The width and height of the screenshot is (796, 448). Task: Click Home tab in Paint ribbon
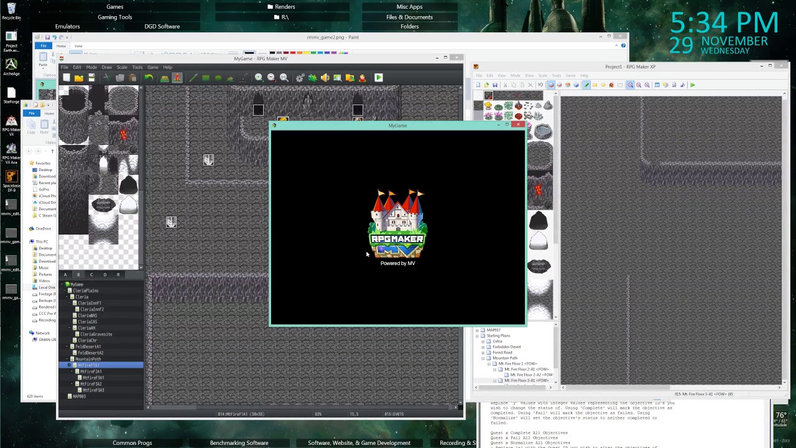coord(61,46)
